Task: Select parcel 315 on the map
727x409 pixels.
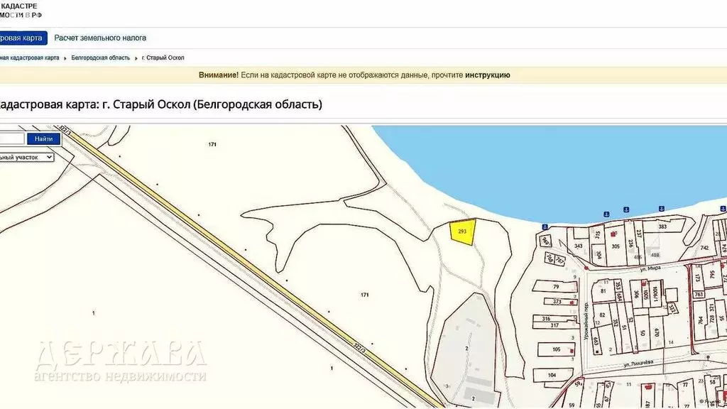Action: pyautogui.click(x=597, y=235)
